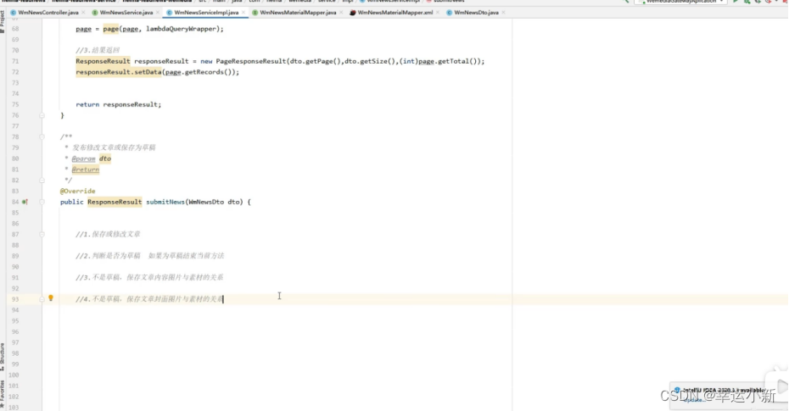The height and width of the screenshot is (411, 789).
Task: Click the Javadoc end fold marker at line 82
Action: pos(42,181)
